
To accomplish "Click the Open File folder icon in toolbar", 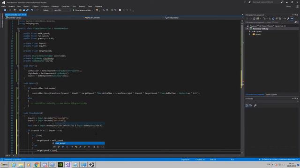I will pos(20,10).
